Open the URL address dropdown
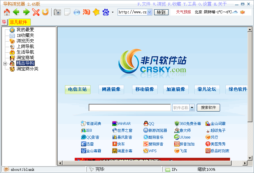254x173 pixels. coord(150,12)
